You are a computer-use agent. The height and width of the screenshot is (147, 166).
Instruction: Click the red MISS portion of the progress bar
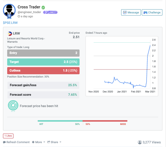coord(105,121)
